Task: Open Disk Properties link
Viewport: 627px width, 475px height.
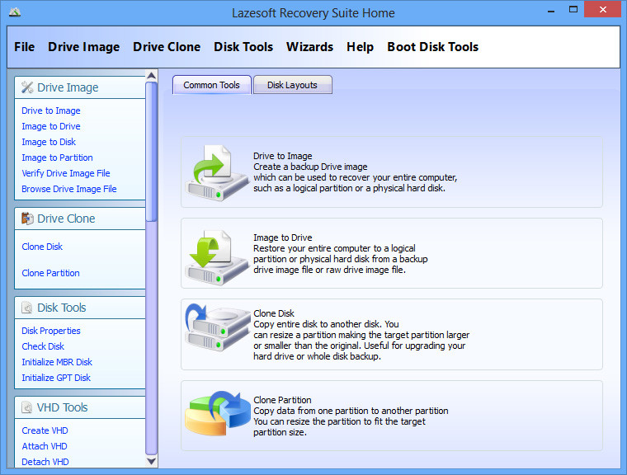Action: click(x=51, y=331)
